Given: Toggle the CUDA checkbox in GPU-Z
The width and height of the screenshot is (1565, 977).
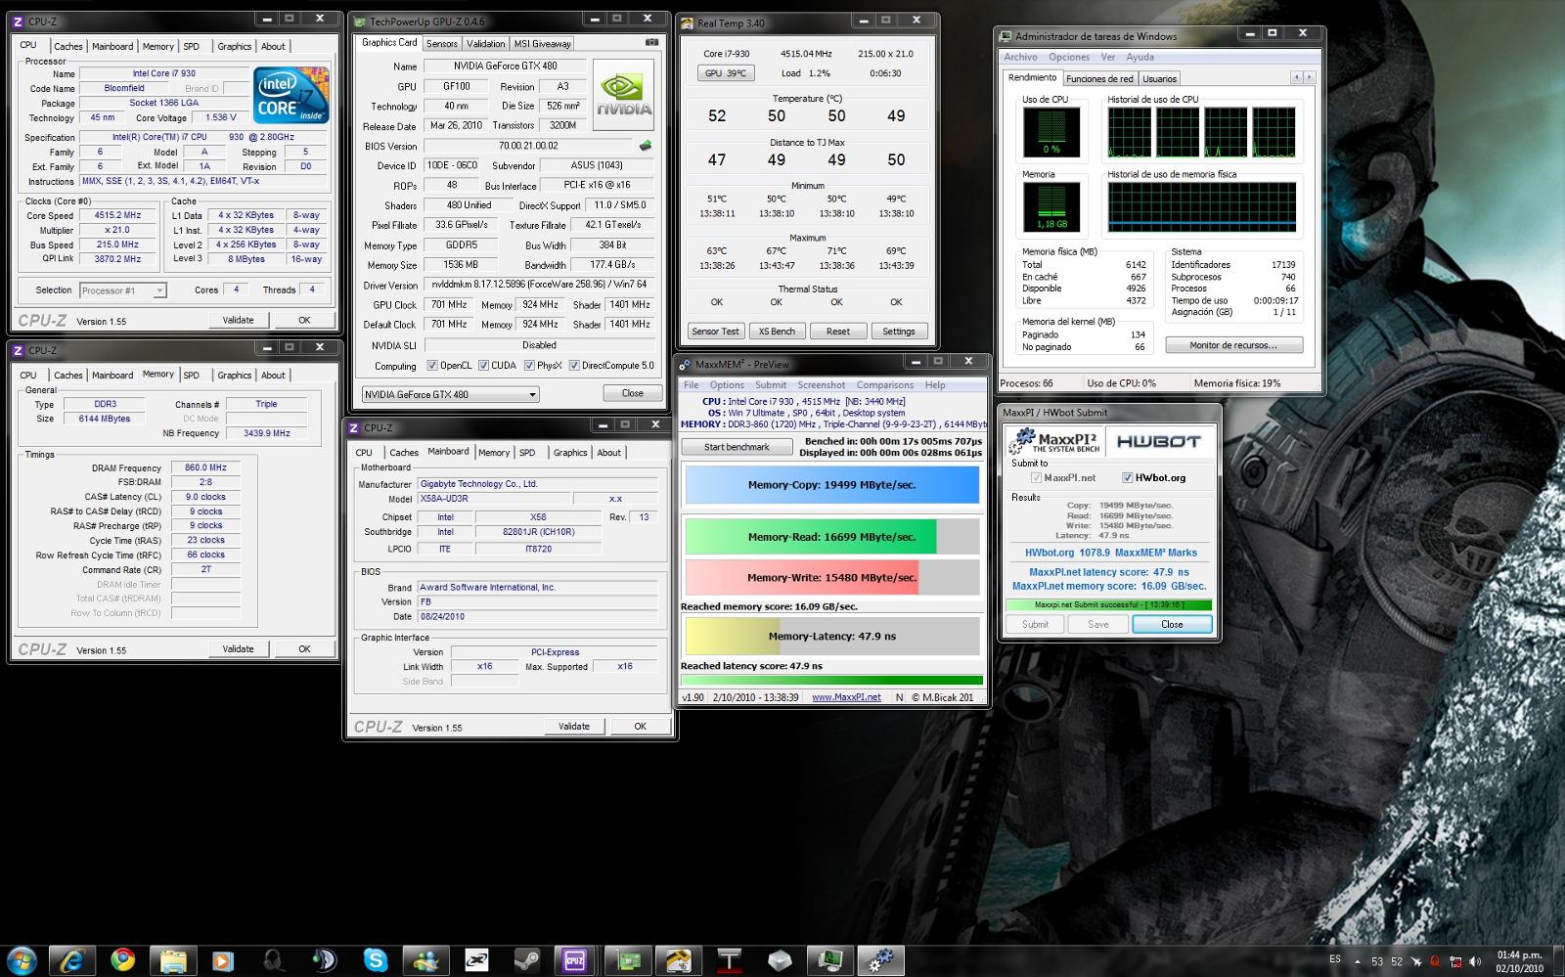Looking at the screenshot, I should pyautogui.click(x=483, y=366).
